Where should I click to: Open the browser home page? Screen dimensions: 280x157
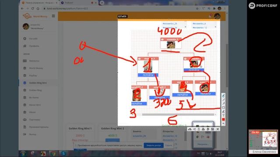pos(38,9)
